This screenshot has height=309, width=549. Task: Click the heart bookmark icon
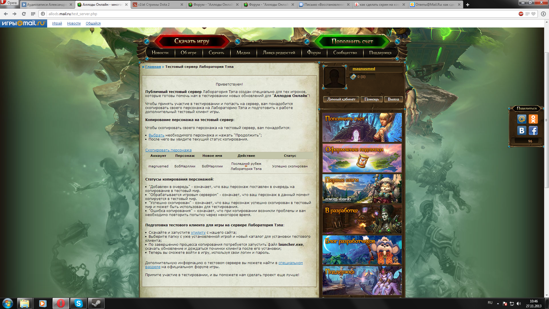pos(533,14)
